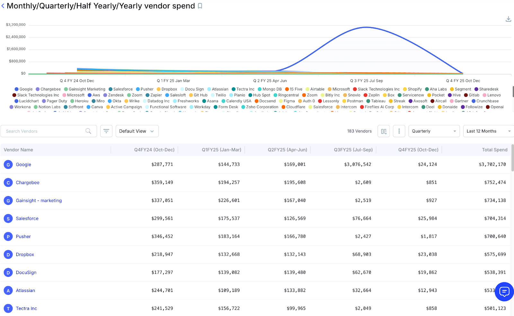Open the chat support bubble icon
The height and width of the screenshot is (316, 514).
pyautogui.click(x=504, y=292)
